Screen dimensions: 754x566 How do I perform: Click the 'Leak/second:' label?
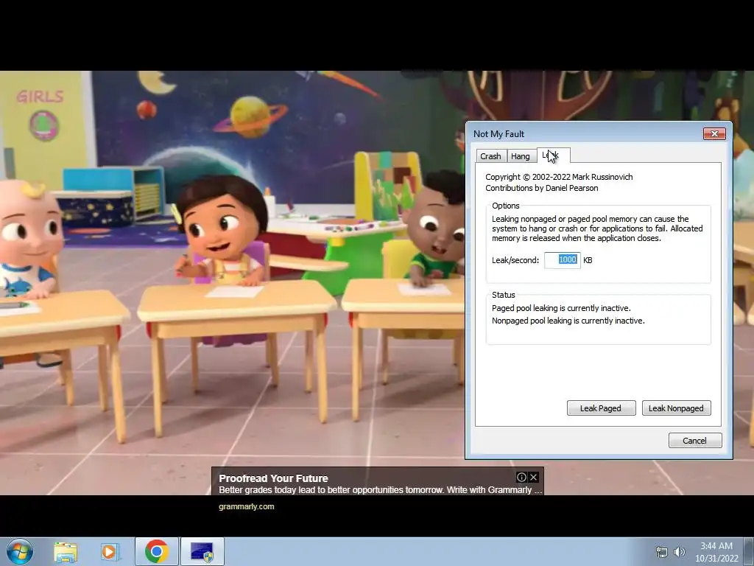(515, 260)
